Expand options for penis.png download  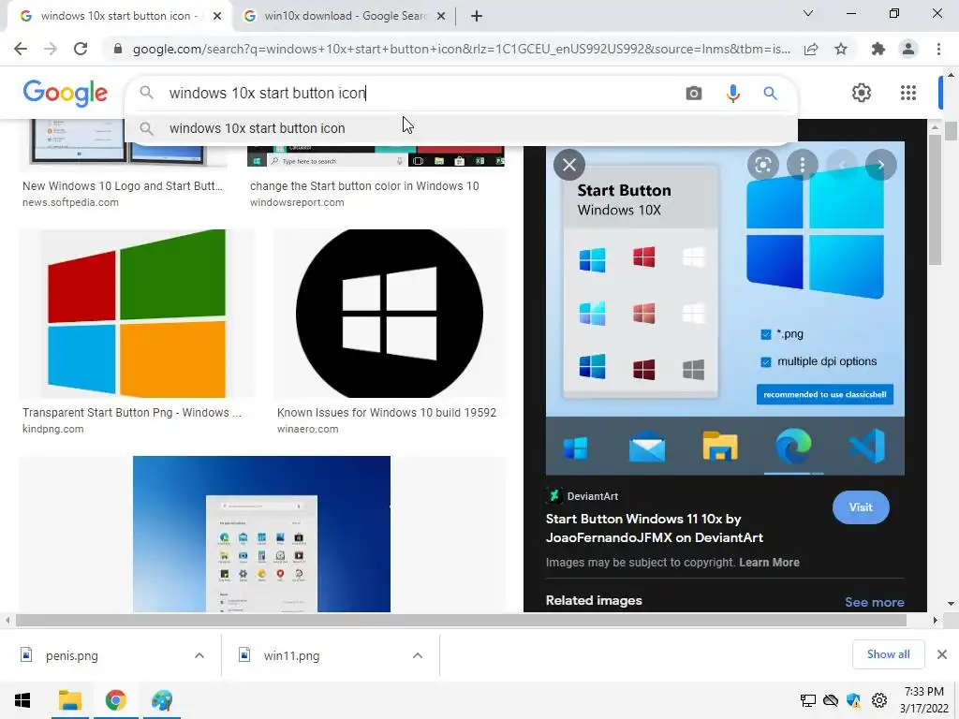pyautogui.click(x=199, y=655)
